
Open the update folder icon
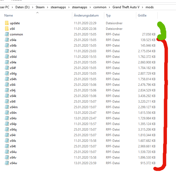tap(7, 23)
